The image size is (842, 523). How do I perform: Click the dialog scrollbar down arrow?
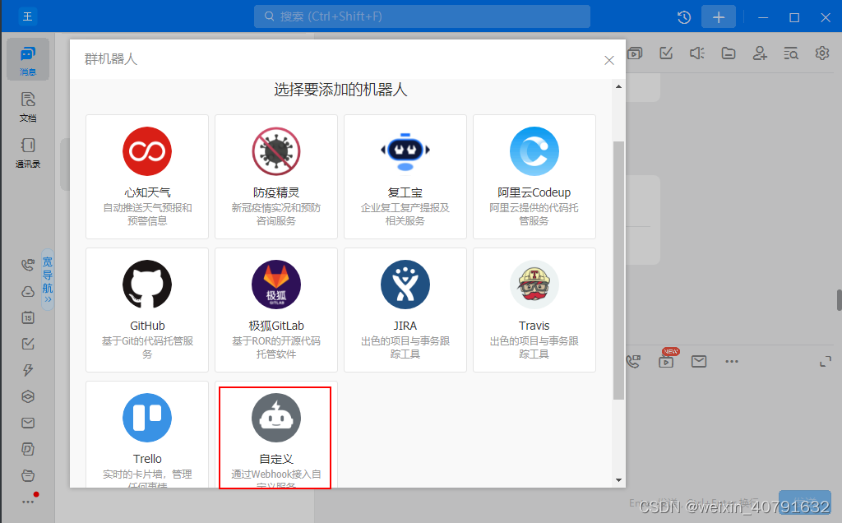coord(618,480)
